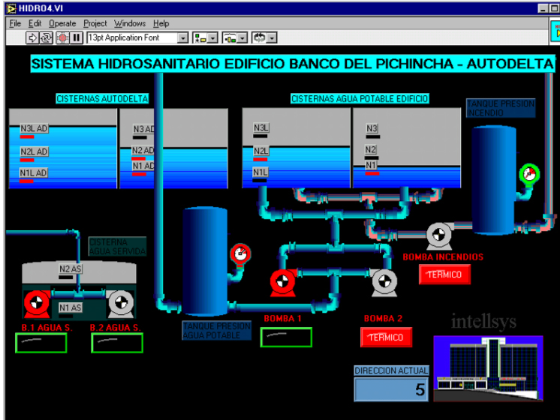Screen dimensions: 560x420
Task: Open the File menu
Action: click(15, 23)
